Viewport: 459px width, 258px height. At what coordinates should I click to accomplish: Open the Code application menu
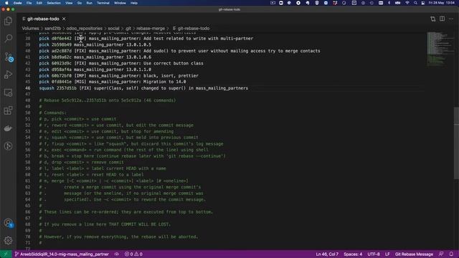(x=17, y=3)
